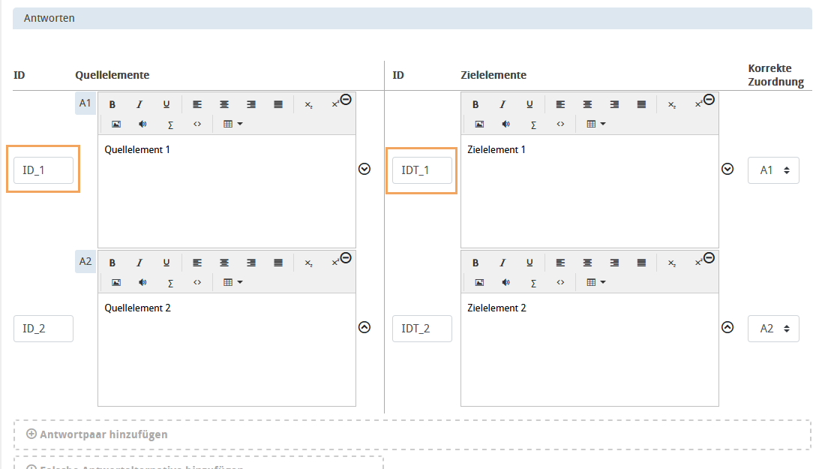Open table dropdown in Quellelement 1 toolbar
This screenshot has width=819, height=469.
[x=233, y=124]
